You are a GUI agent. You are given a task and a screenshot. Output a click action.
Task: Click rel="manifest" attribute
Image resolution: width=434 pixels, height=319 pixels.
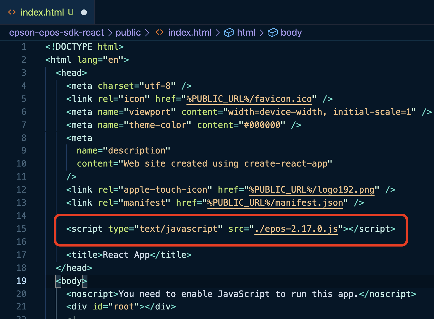pyautogui.click(x=134, y=203)
